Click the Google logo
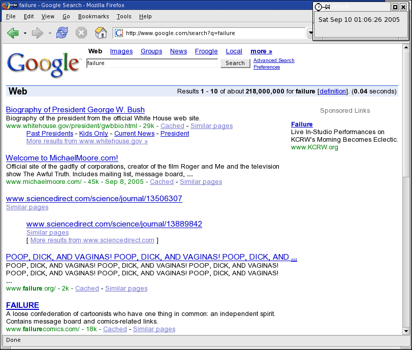Screen dimensions: 412x350 pos(44,65)
